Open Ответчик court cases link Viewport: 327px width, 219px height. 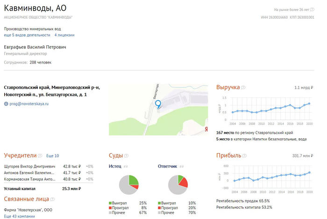tap(167, 166)
